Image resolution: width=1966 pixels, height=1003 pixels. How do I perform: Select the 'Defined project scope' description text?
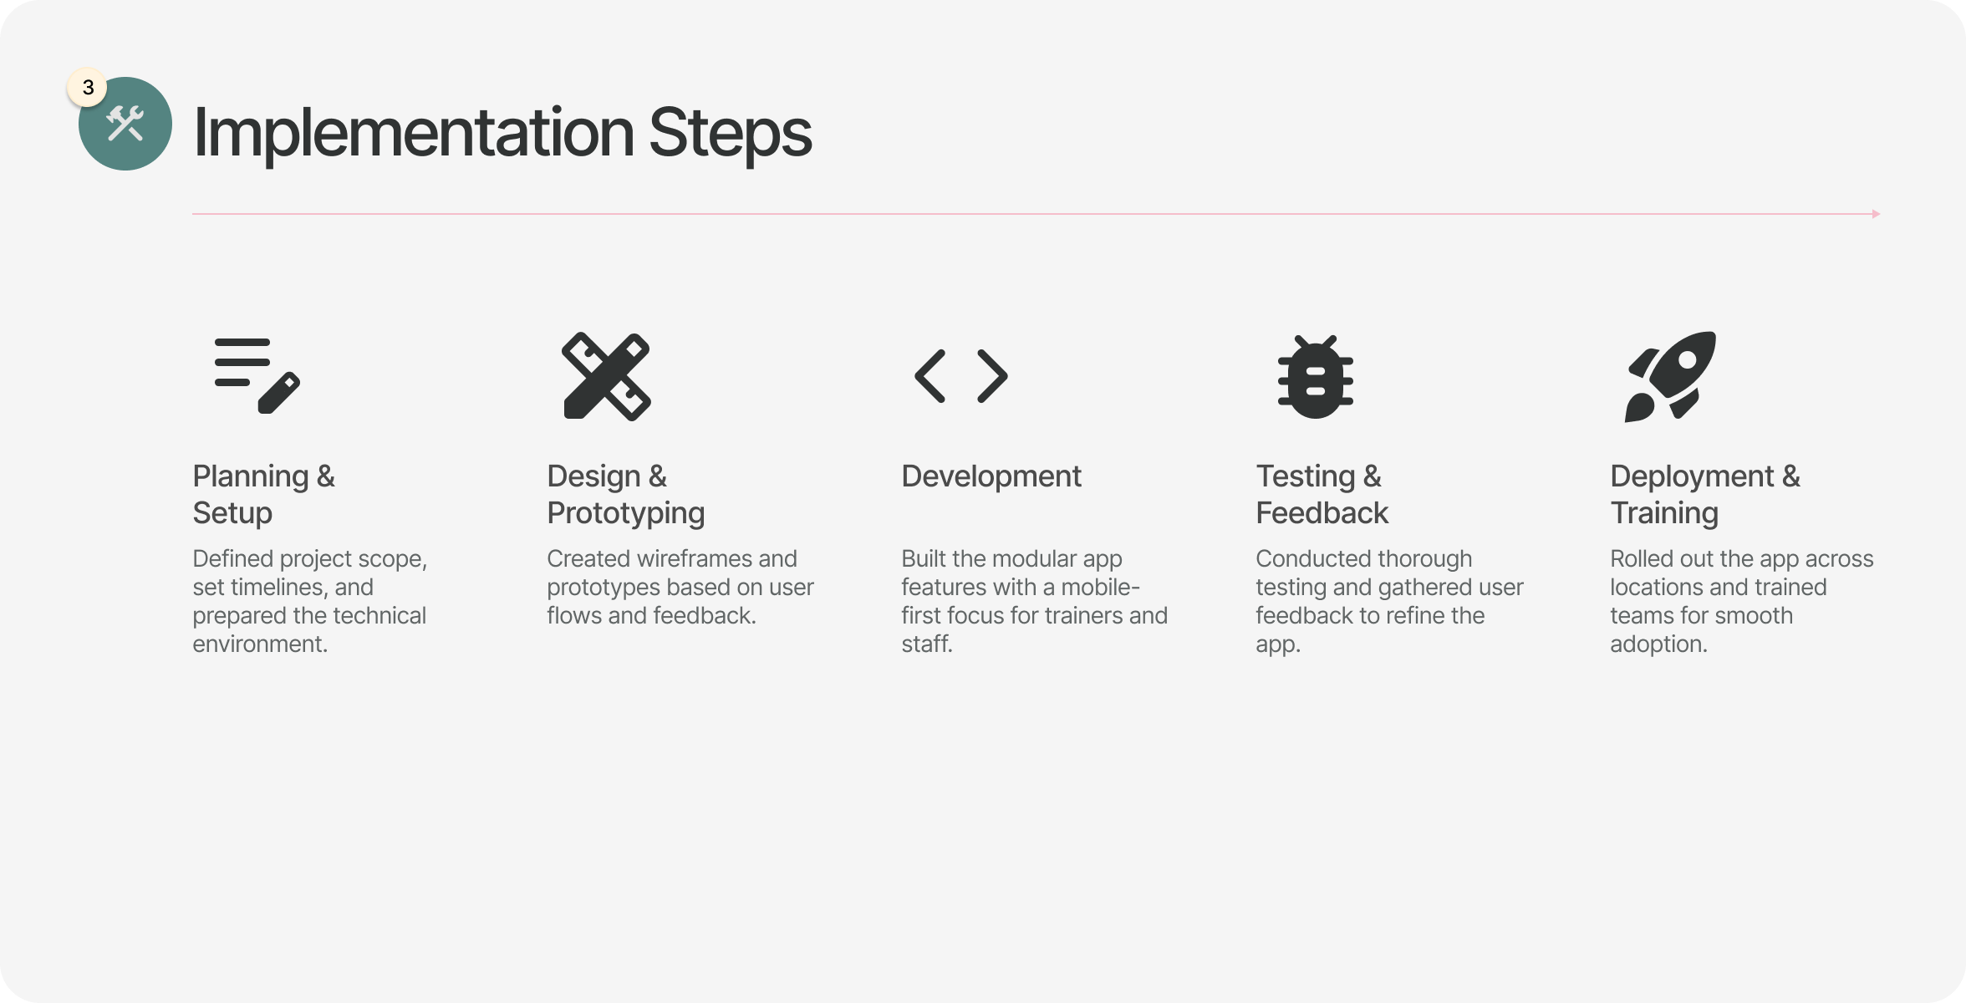click(310, 601)
